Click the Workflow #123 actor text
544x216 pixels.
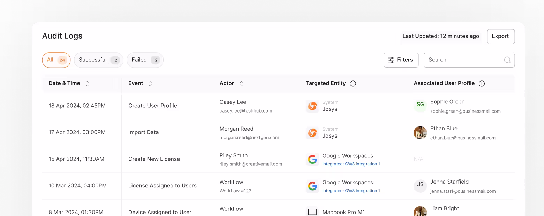coord(235,191)
